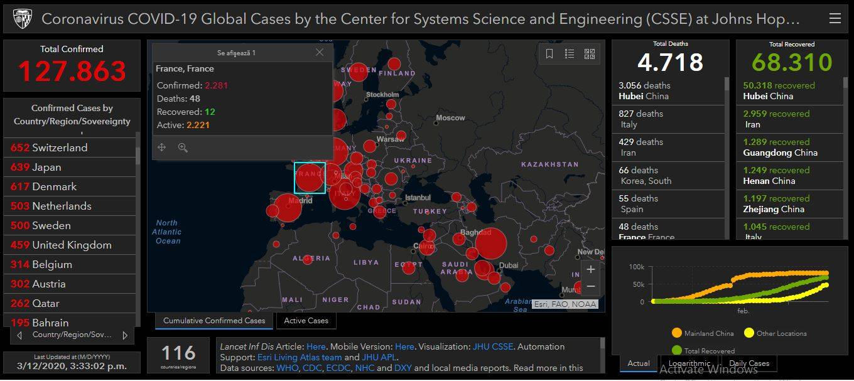Open the hamburger menu in header

pyautogui.click(x=835, y=19)
